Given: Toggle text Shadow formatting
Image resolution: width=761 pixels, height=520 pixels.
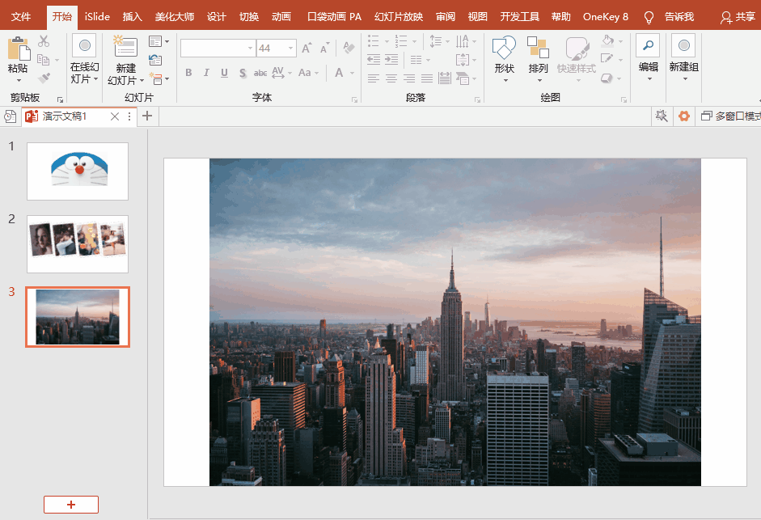Looking at the screenshot, I should [x=242, y=73].
